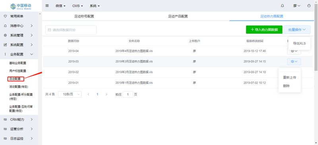Click book icon beside 日志监控
Image resolution: width=318 pixels, height=145 pixels.
pyautogui.click(x=6, y=139)
